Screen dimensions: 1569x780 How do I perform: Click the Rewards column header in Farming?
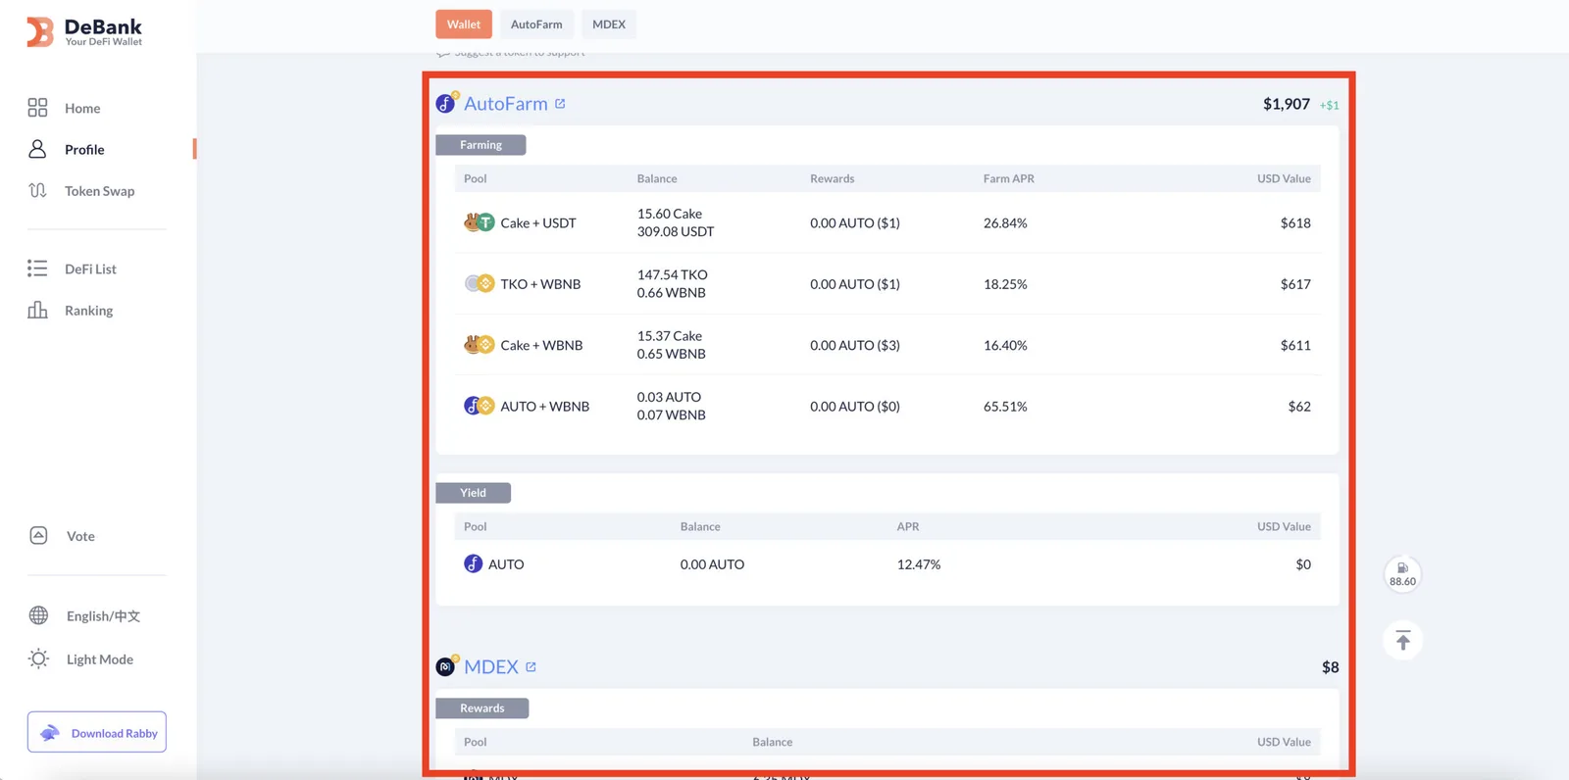point(833,178)
